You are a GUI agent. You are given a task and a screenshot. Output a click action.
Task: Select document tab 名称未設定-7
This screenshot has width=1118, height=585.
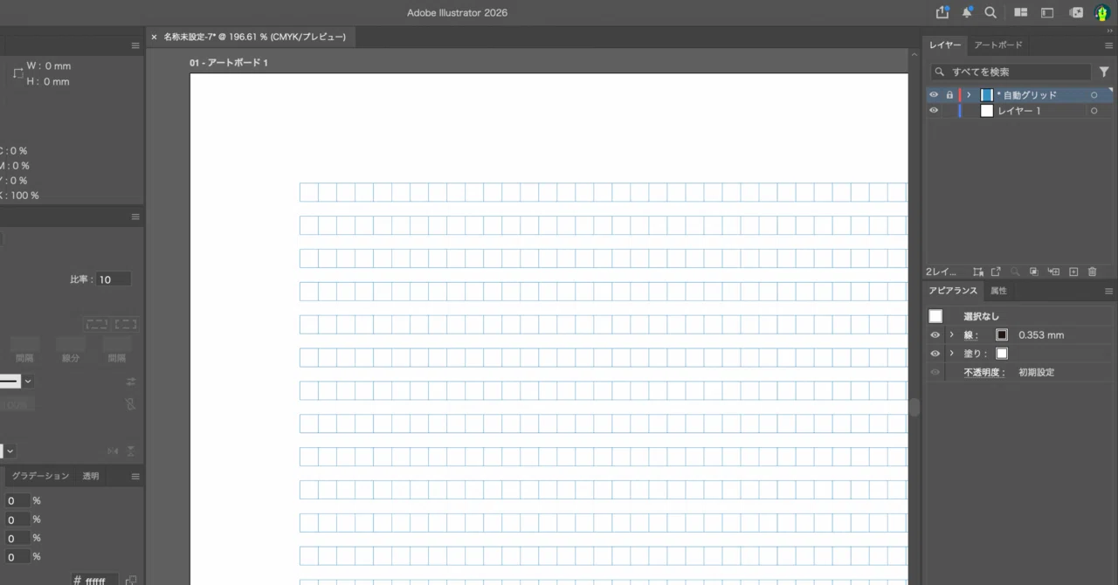[255, 37]
